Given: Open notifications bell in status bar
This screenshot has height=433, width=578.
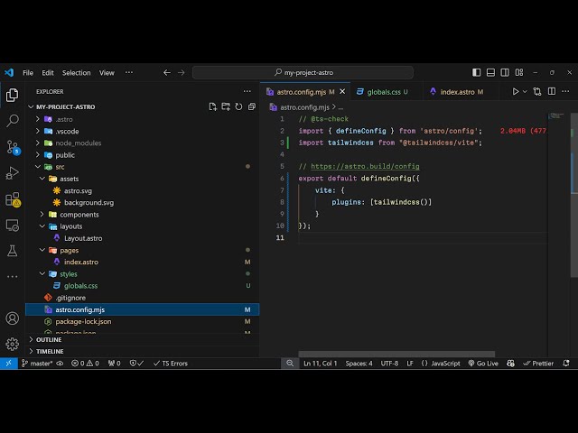Looking at the screenshot, I should click(x=566, y=363).
